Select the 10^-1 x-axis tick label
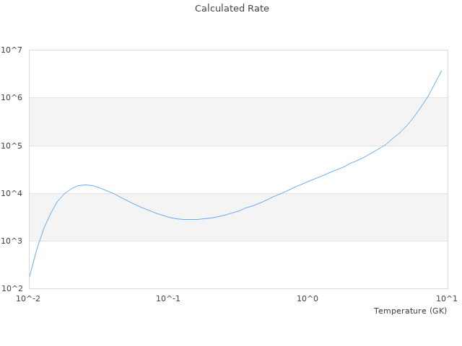This screenshot has height=346, width=462. (168, 298)
